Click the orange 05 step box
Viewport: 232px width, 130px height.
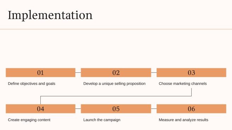pos(116,109)
